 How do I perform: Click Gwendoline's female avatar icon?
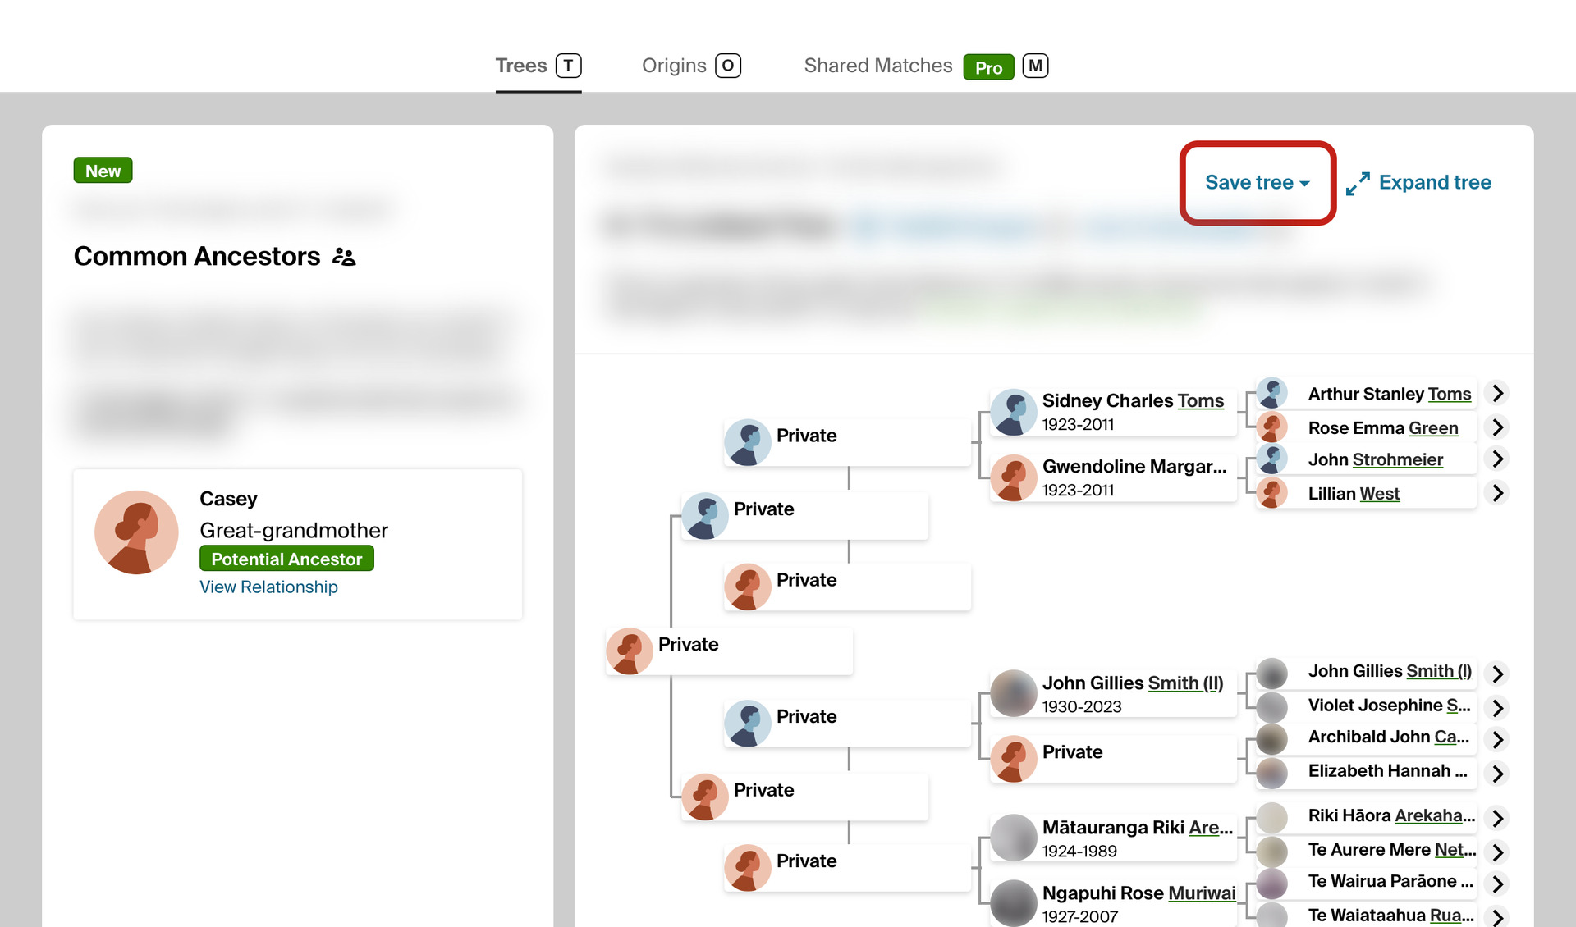(x=1014, y=477)
